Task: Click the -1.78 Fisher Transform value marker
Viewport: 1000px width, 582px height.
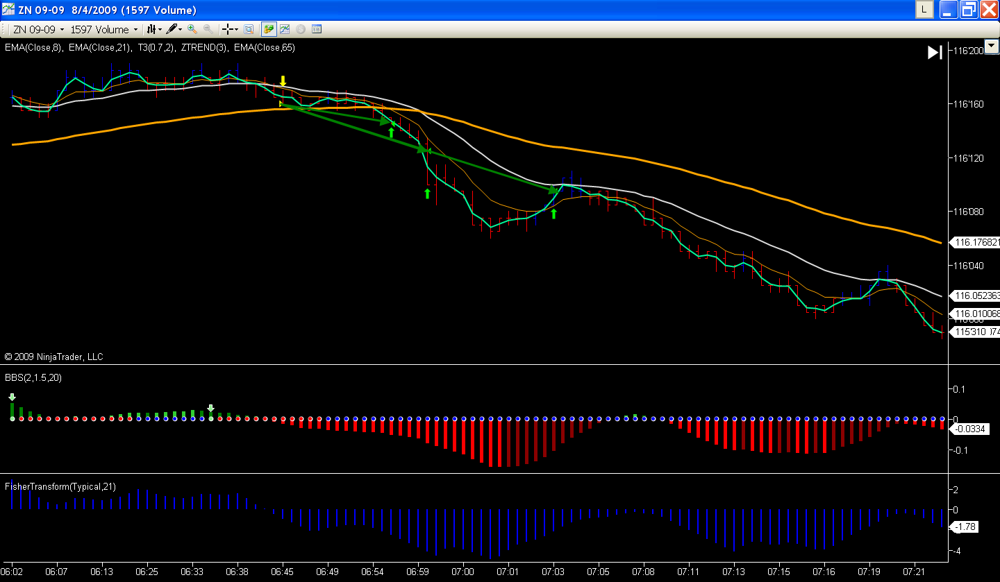Action: click(x=964, y=527)
